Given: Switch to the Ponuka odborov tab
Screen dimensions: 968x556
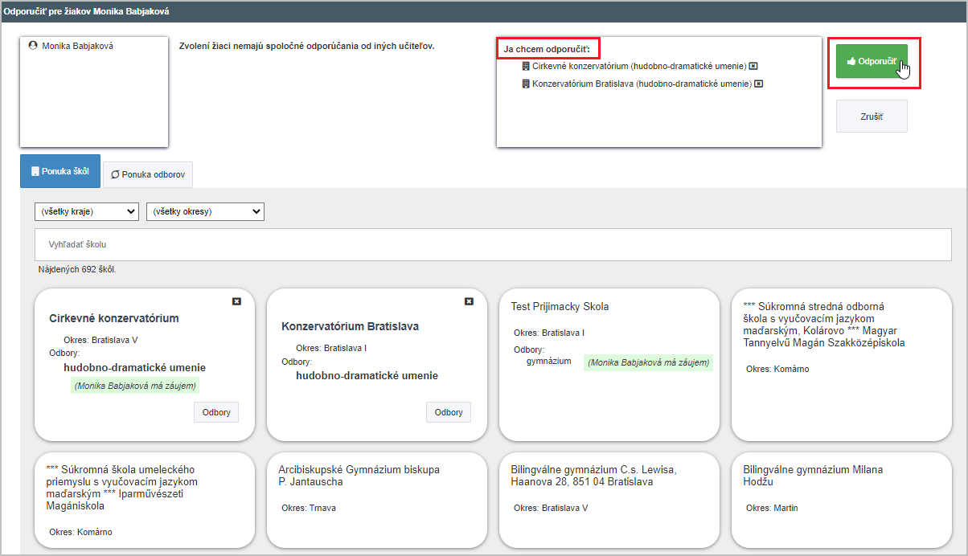Looking at the screenshot, I should (148, 174).
